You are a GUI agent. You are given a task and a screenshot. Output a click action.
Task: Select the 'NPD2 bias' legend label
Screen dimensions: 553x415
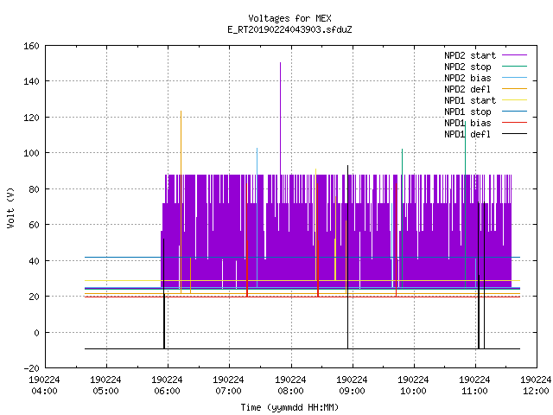click(x=467, y=78)
